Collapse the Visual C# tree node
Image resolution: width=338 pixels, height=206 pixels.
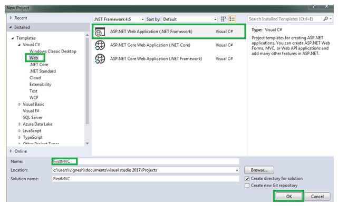(x=19, y=45)
